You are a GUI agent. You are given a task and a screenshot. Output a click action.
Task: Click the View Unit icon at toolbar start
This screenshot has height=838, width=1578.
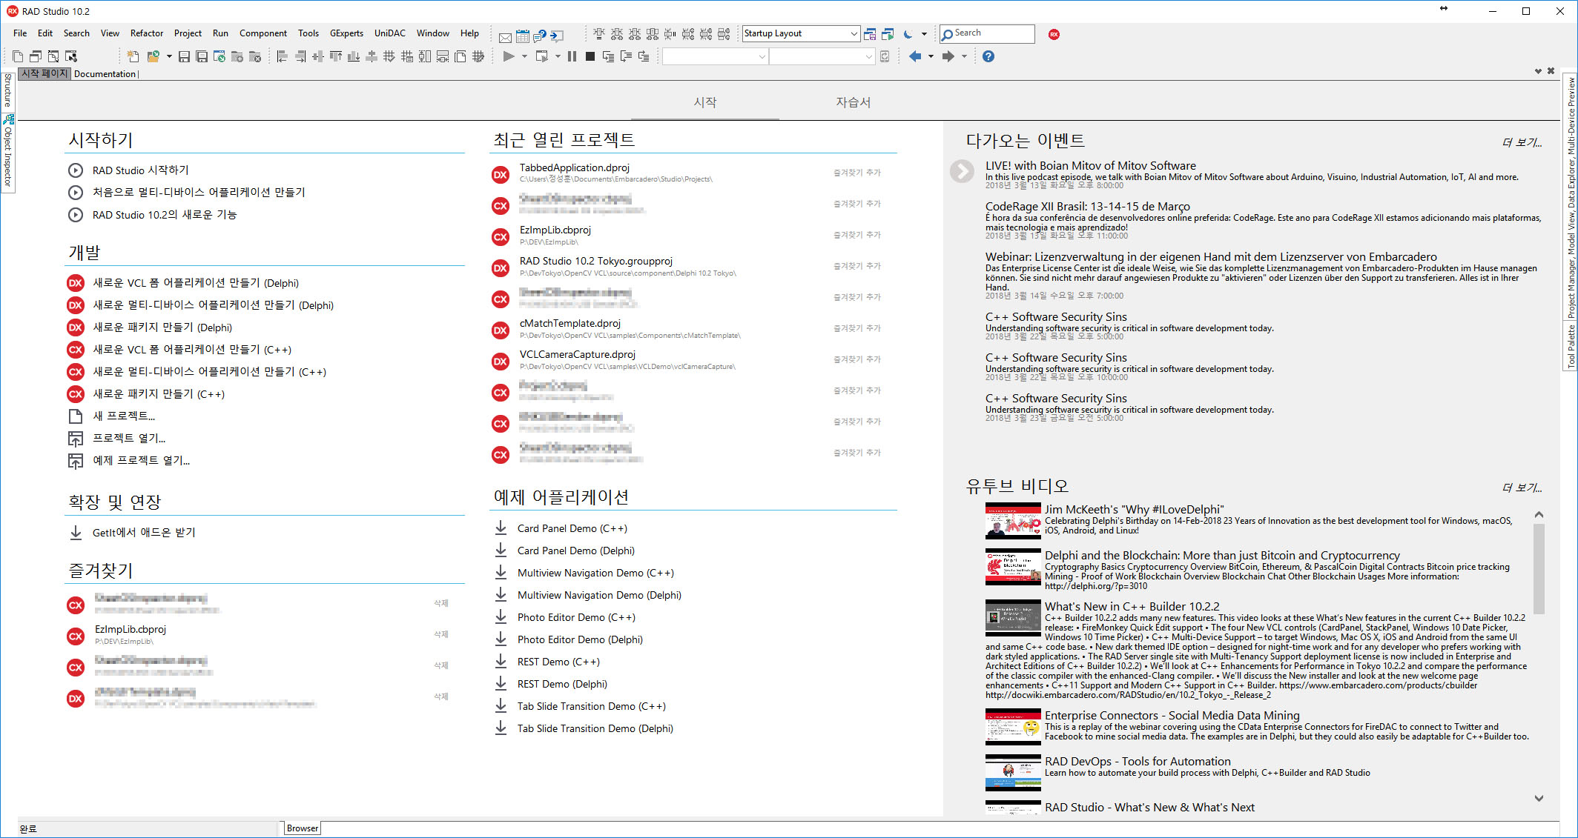tap(18, 56)
